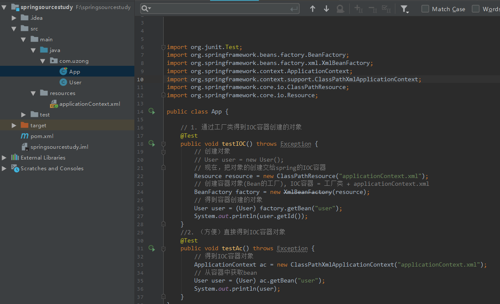Click the Scratches and Consoles icon
Screen dimensions: 500x304
pos(15,168)
